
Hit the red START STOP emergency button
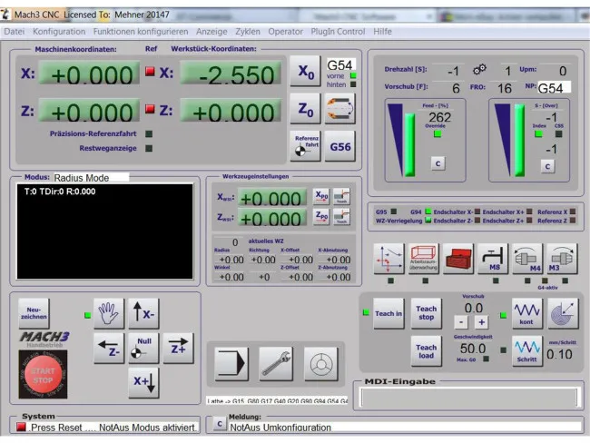(43, 375)
